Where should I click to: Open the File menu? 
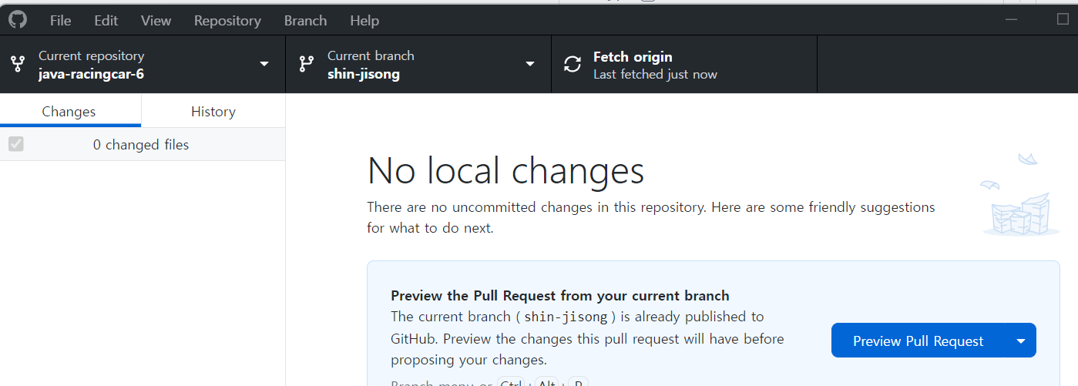coord(60,21)
